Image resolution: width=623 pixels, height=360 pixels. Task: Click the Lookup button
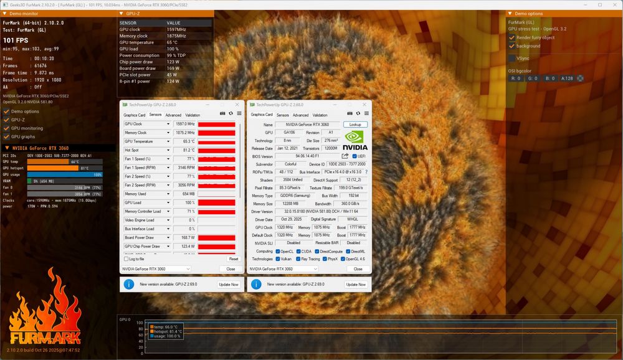coord(355,125)
